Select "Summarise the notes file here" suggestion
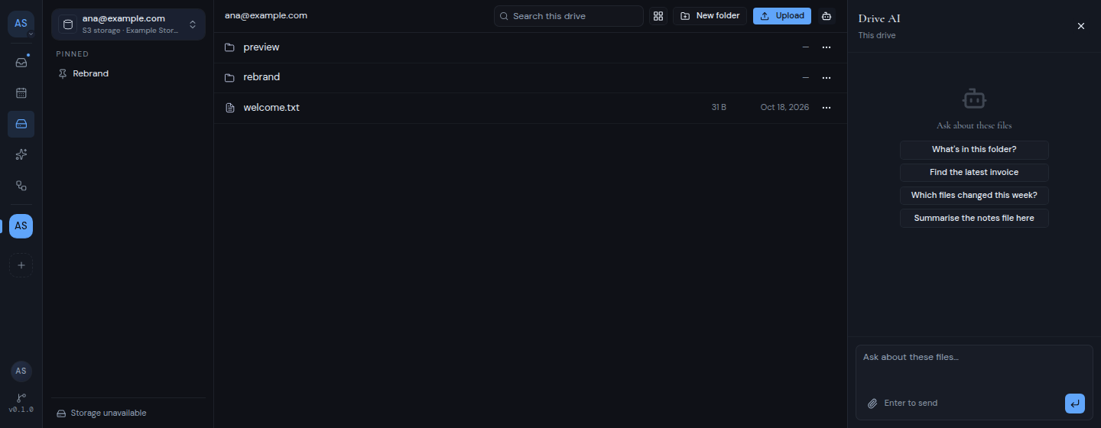This screenshot has height=428, width=1101. tap(974, 219)
